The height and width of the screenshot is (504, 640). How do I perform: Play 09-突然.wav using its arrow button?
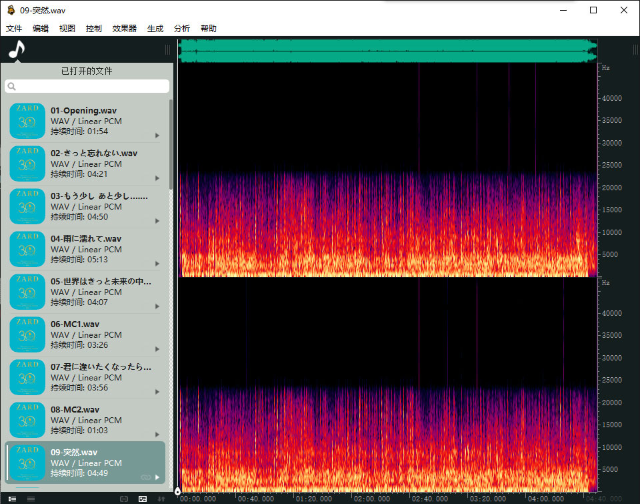tap(157, 477)
